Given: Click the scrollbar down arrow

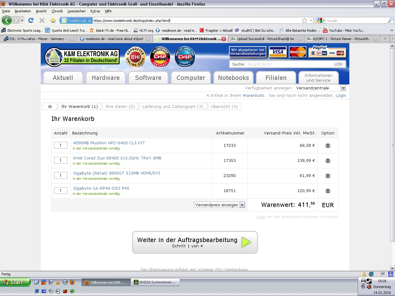Looking at the screenshot, I should 393,268.
